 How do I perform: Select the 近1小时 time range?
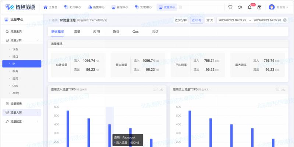(196, 20)
